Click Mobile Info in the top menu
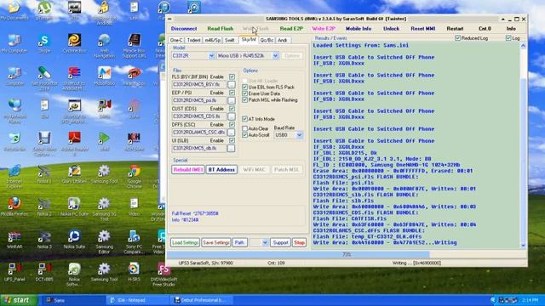The width and height of the screenshot is (545, 306). click(x=359, y=28)
